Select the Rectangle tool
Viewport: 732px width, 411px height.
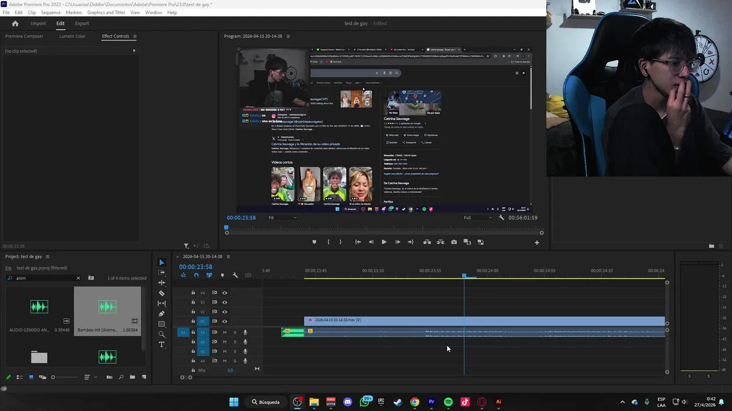click(x=162, y=324)
